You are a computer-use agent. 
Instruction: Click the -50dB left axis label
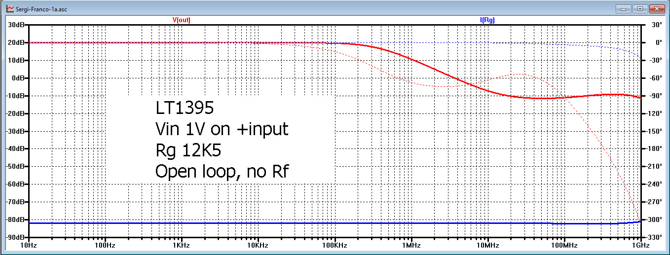pyautogui.click(x=15, y=166)
